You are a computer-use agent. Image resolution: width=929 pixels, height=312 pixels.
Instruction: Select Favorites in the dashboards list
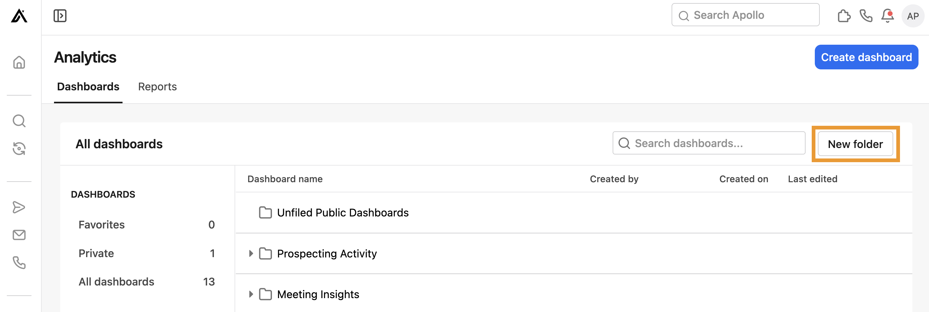101,224
